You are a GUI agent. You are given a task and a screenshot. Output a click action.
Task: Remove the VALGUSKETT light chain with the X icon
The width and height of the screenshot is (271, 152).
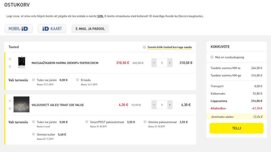click(x=10, y=101)
